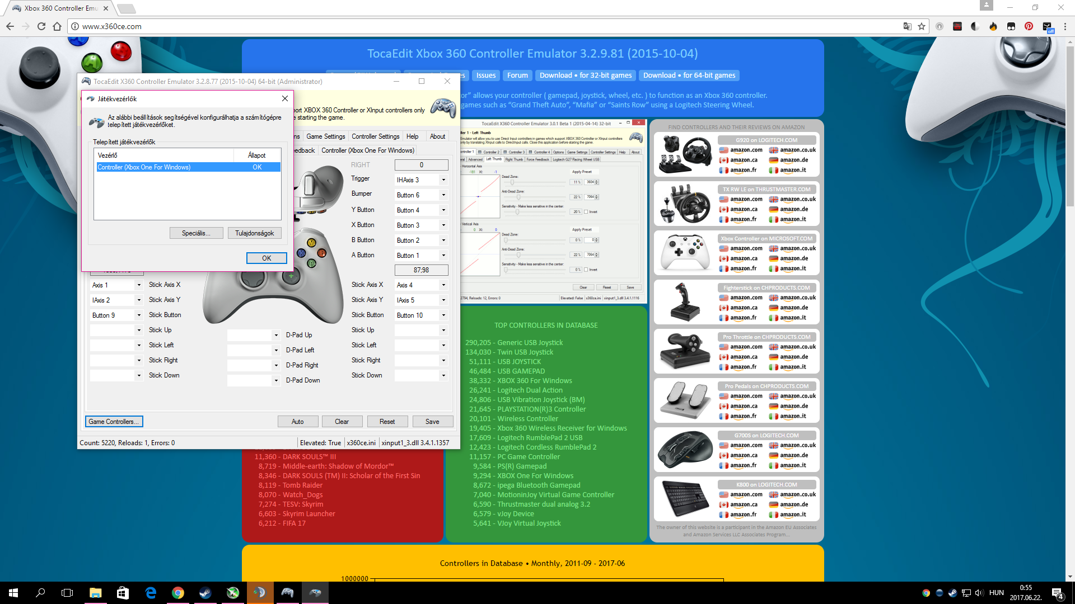Open the Game Settings tab
The width and height of the screenshot is (1075, 604).
(x=325, y=136)
